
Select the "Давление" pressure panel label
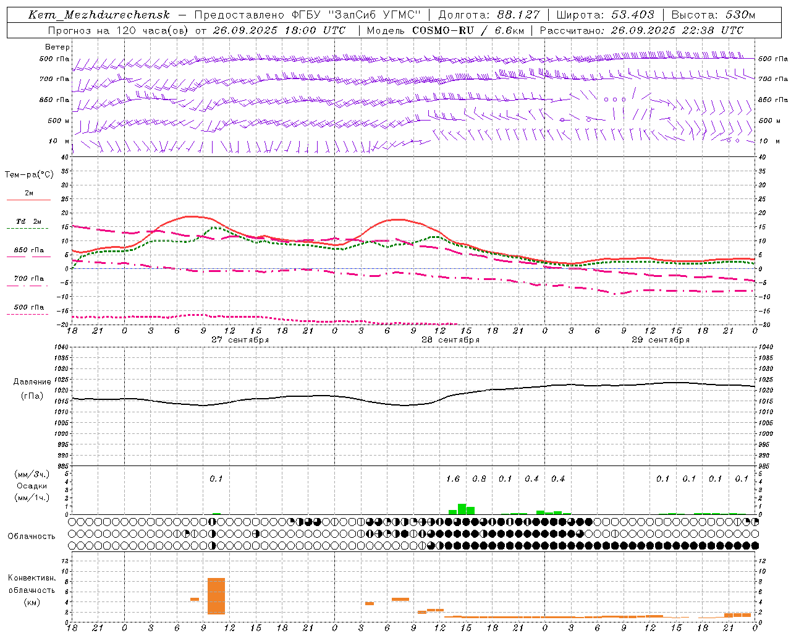[x=32, y=382]
